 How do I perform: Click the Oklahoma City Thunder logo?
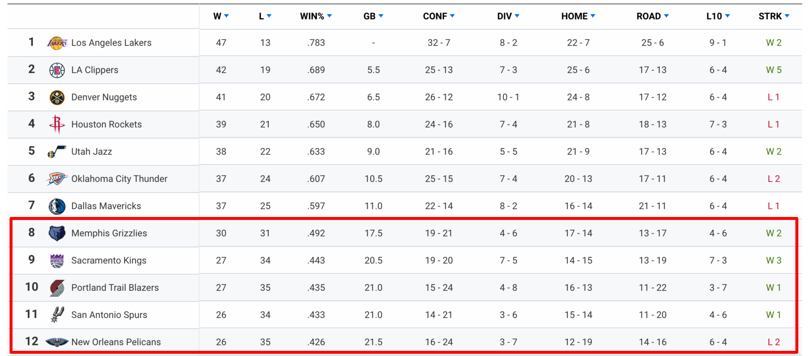point(57,179)
